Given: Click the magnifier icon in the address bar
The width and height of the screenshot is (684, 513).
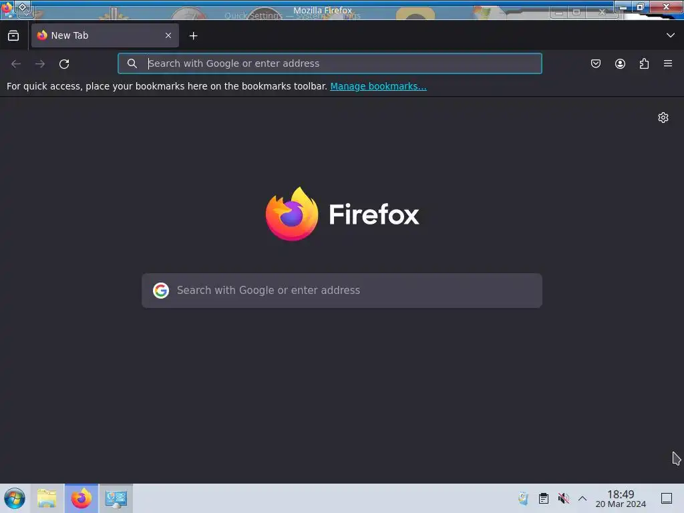Looking at the screenshot, I should (132, 63).
